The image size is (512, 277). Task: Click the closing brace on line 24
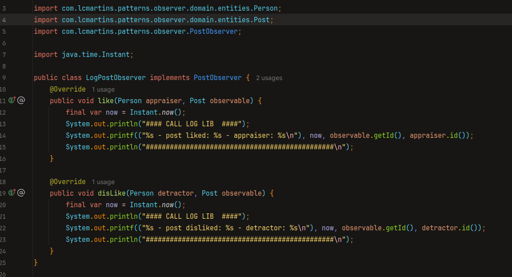(52, 251)
